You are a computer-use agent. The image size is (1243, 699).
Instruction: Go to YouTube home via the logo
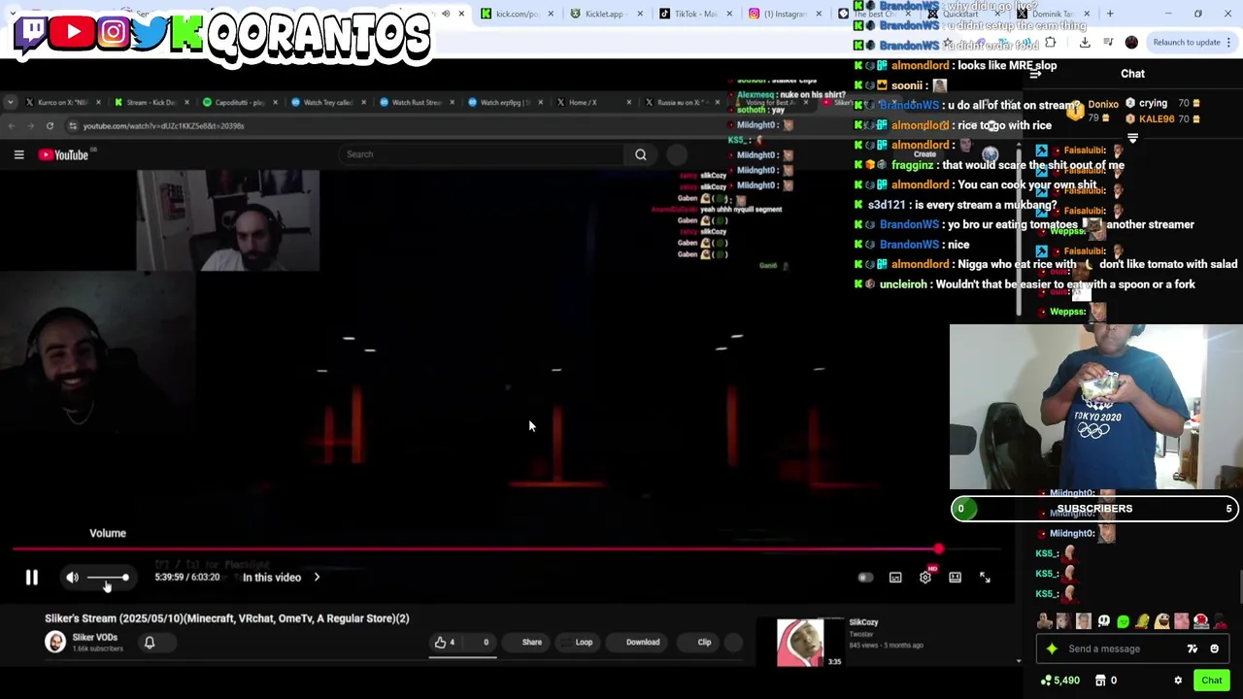(x=63, y=154)
